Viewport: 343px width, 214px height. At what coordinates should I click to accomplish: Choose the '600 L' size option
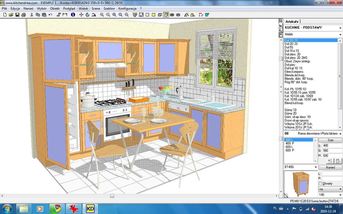tap(289, 147)
